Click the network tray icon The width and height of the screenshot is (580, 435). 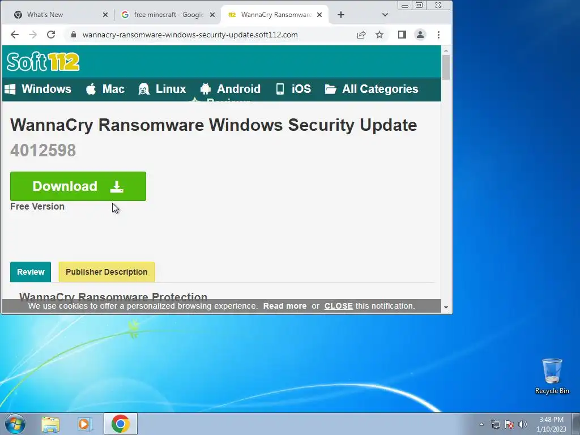pos(496,424)
